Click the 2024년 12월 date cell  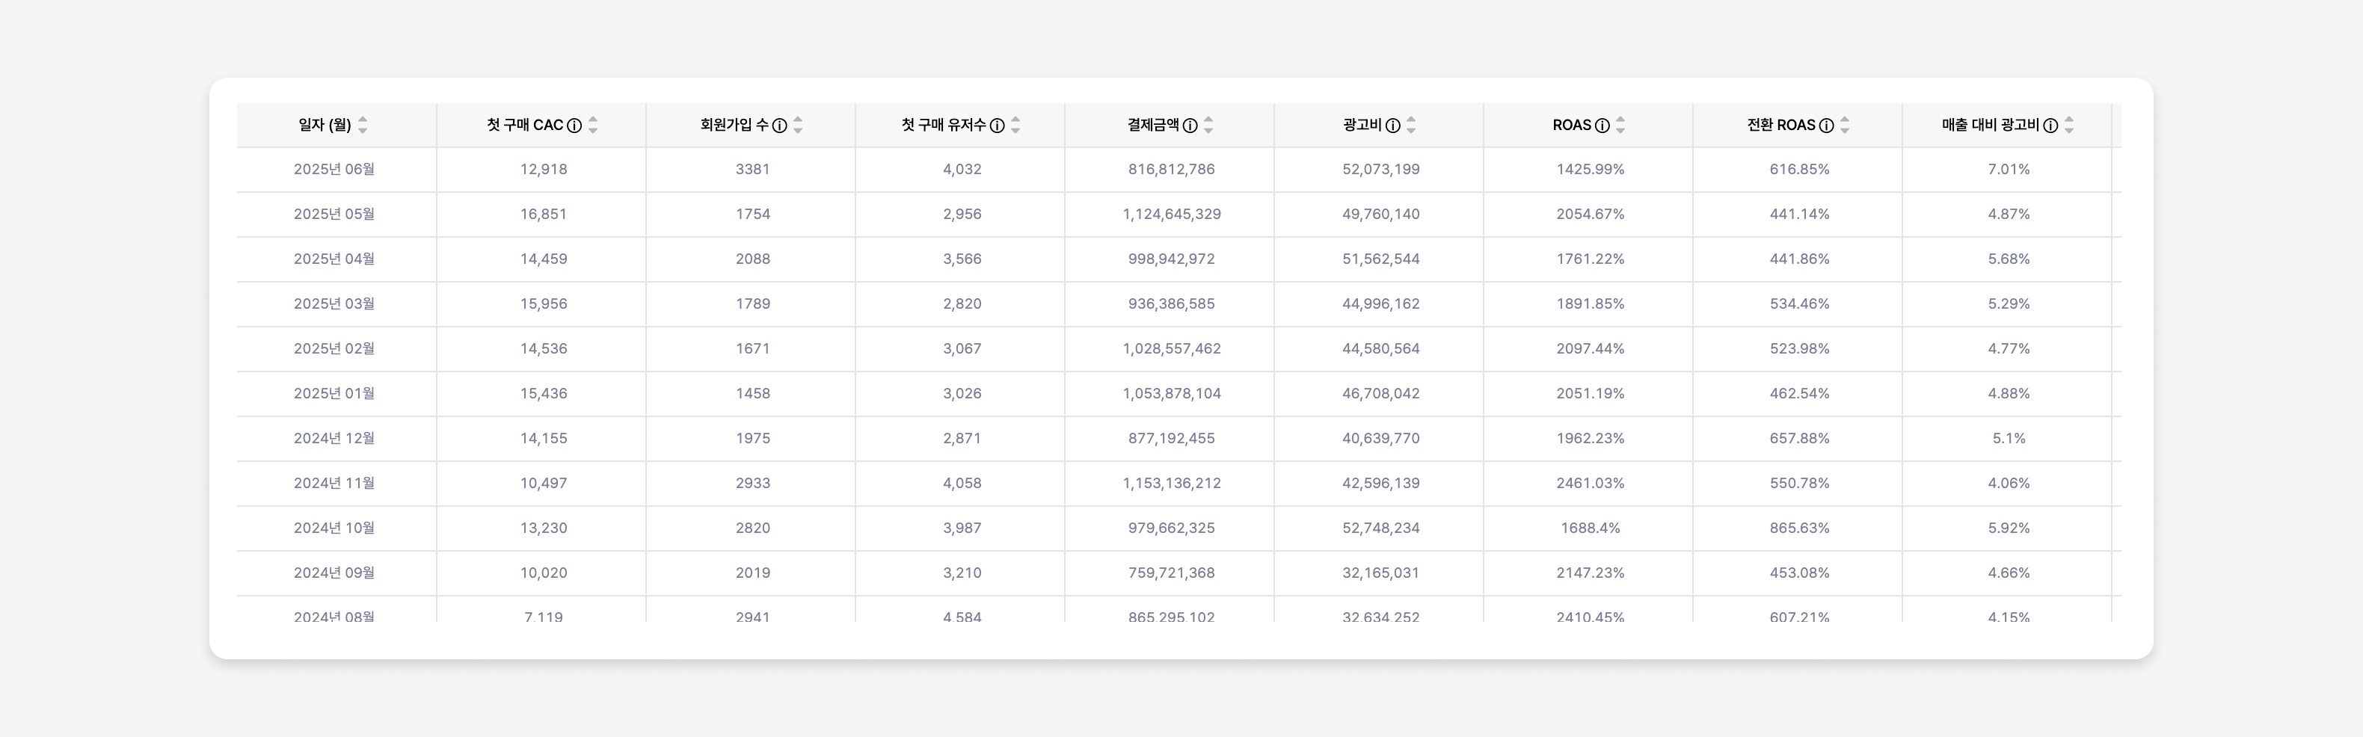[x=334, y=438]
